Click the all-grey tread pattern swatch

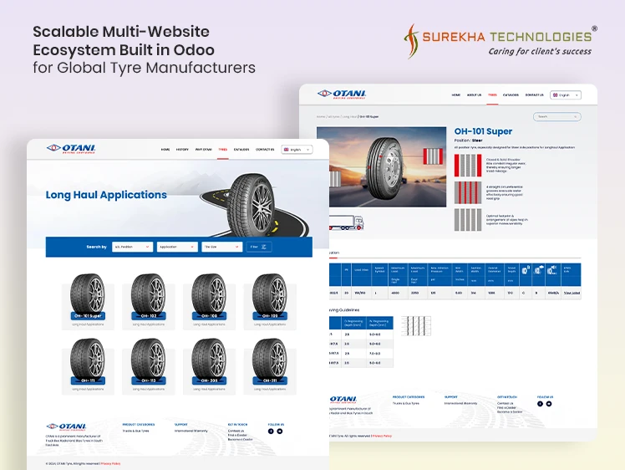click(x=468, y=219)
